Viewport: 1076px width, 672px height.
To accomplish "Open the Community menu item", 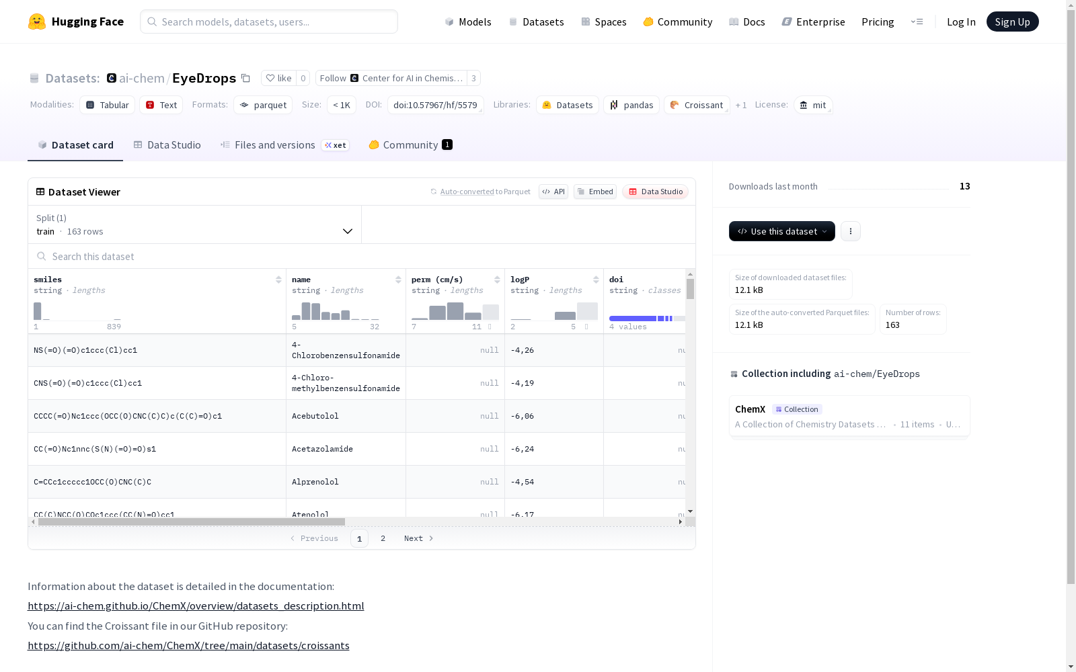I will coord(677,22).
